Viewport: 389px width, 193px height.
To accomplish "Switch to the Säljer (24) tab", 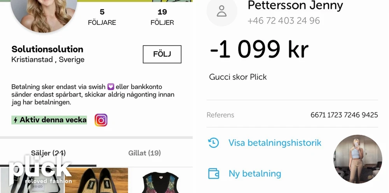I will click(x=48, y=153).
